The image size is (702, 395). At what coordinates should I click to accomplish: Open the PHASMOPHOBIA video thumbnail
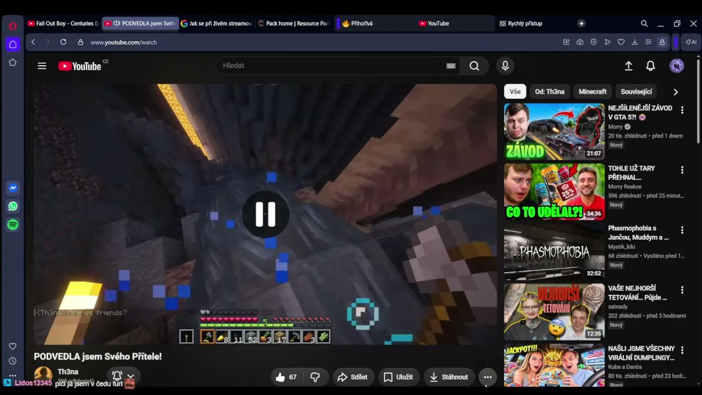[554, 252]
